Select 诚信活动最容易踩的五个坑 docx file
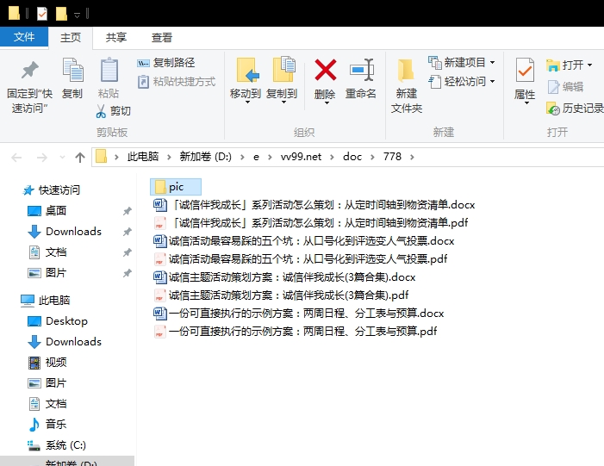 [304, 241]
